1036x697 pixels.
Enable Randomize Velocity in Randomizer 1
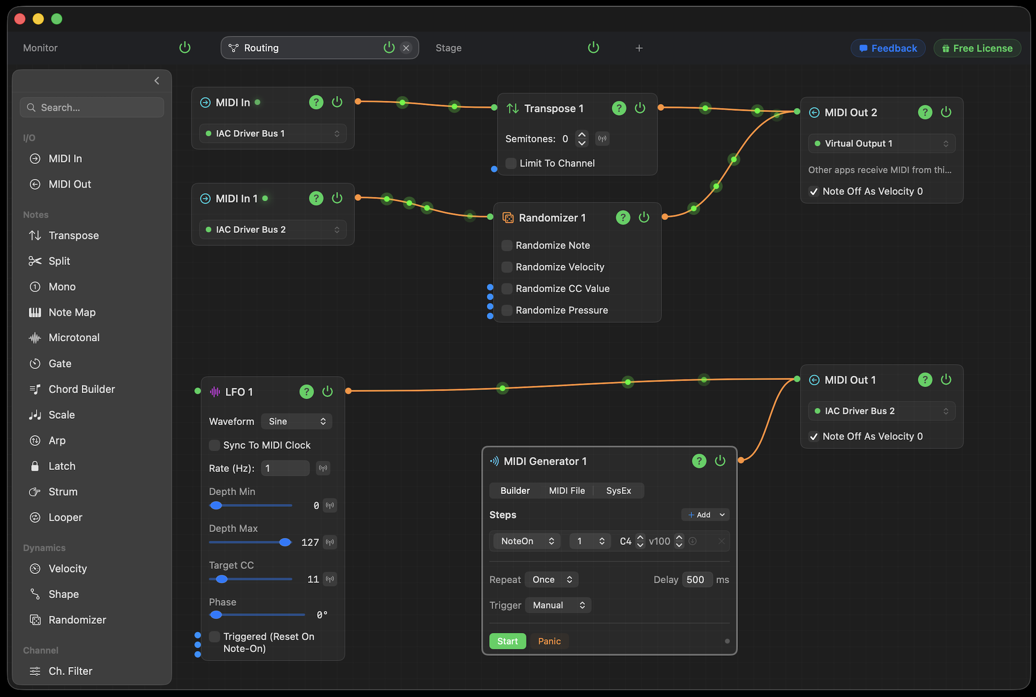click(507, 267)
